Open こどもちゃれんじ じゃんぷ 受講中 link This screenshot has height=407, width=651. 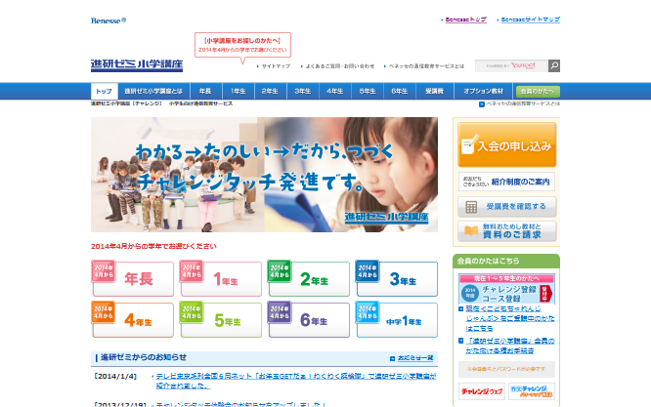click(x=510, y=318)
